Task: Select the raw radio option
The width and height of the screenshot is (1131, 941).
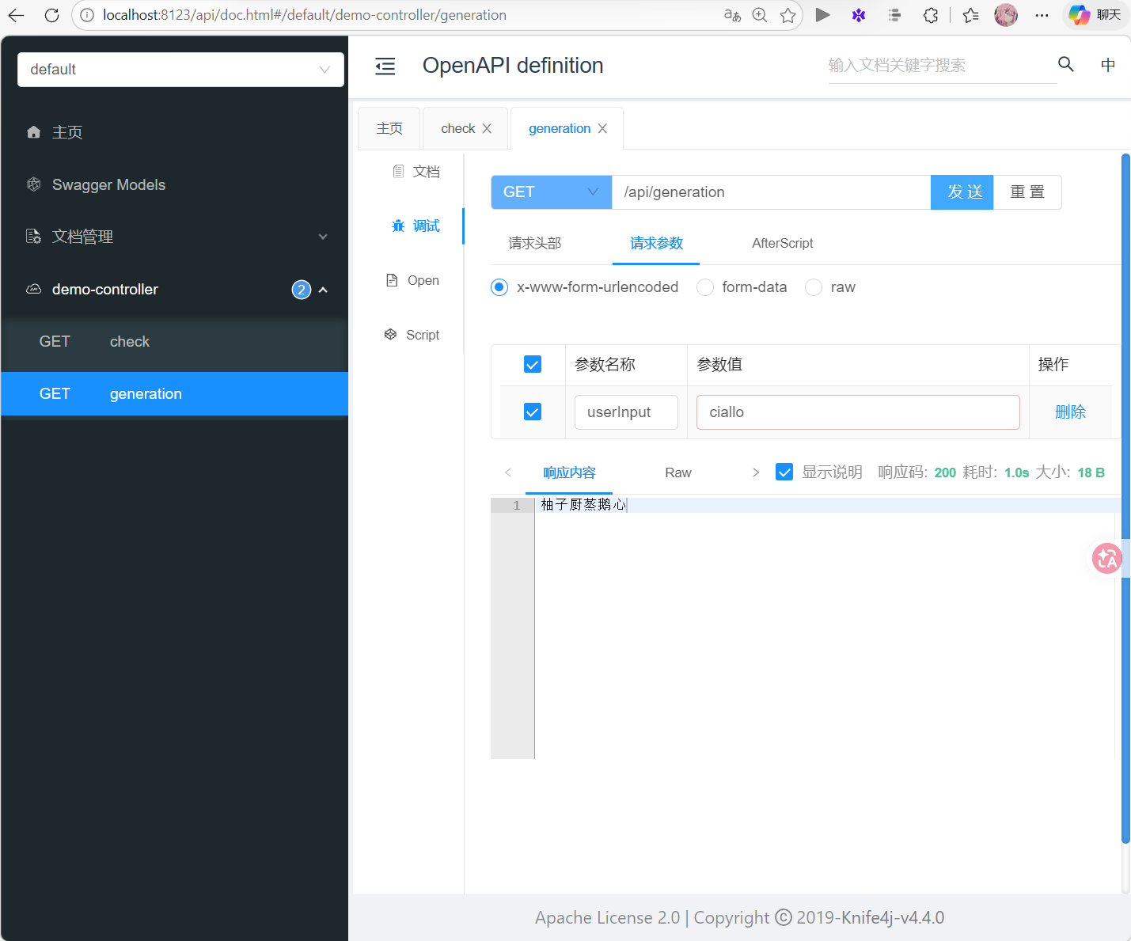Action: [814, 287]
